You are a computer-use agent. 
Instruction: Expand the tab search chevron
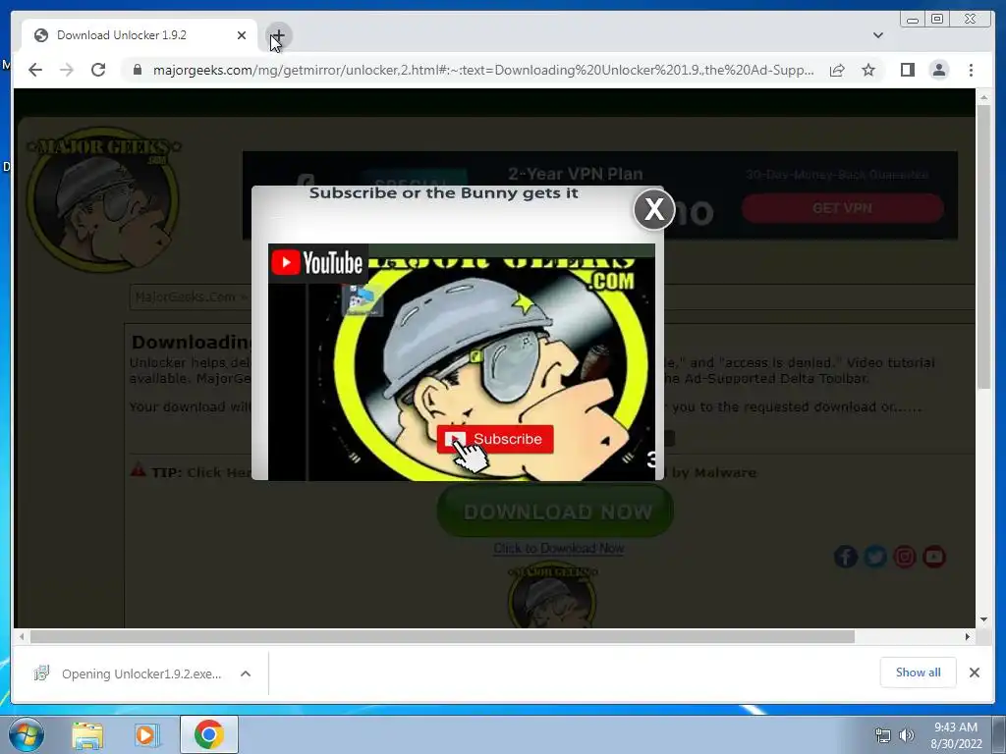(878, 35)
